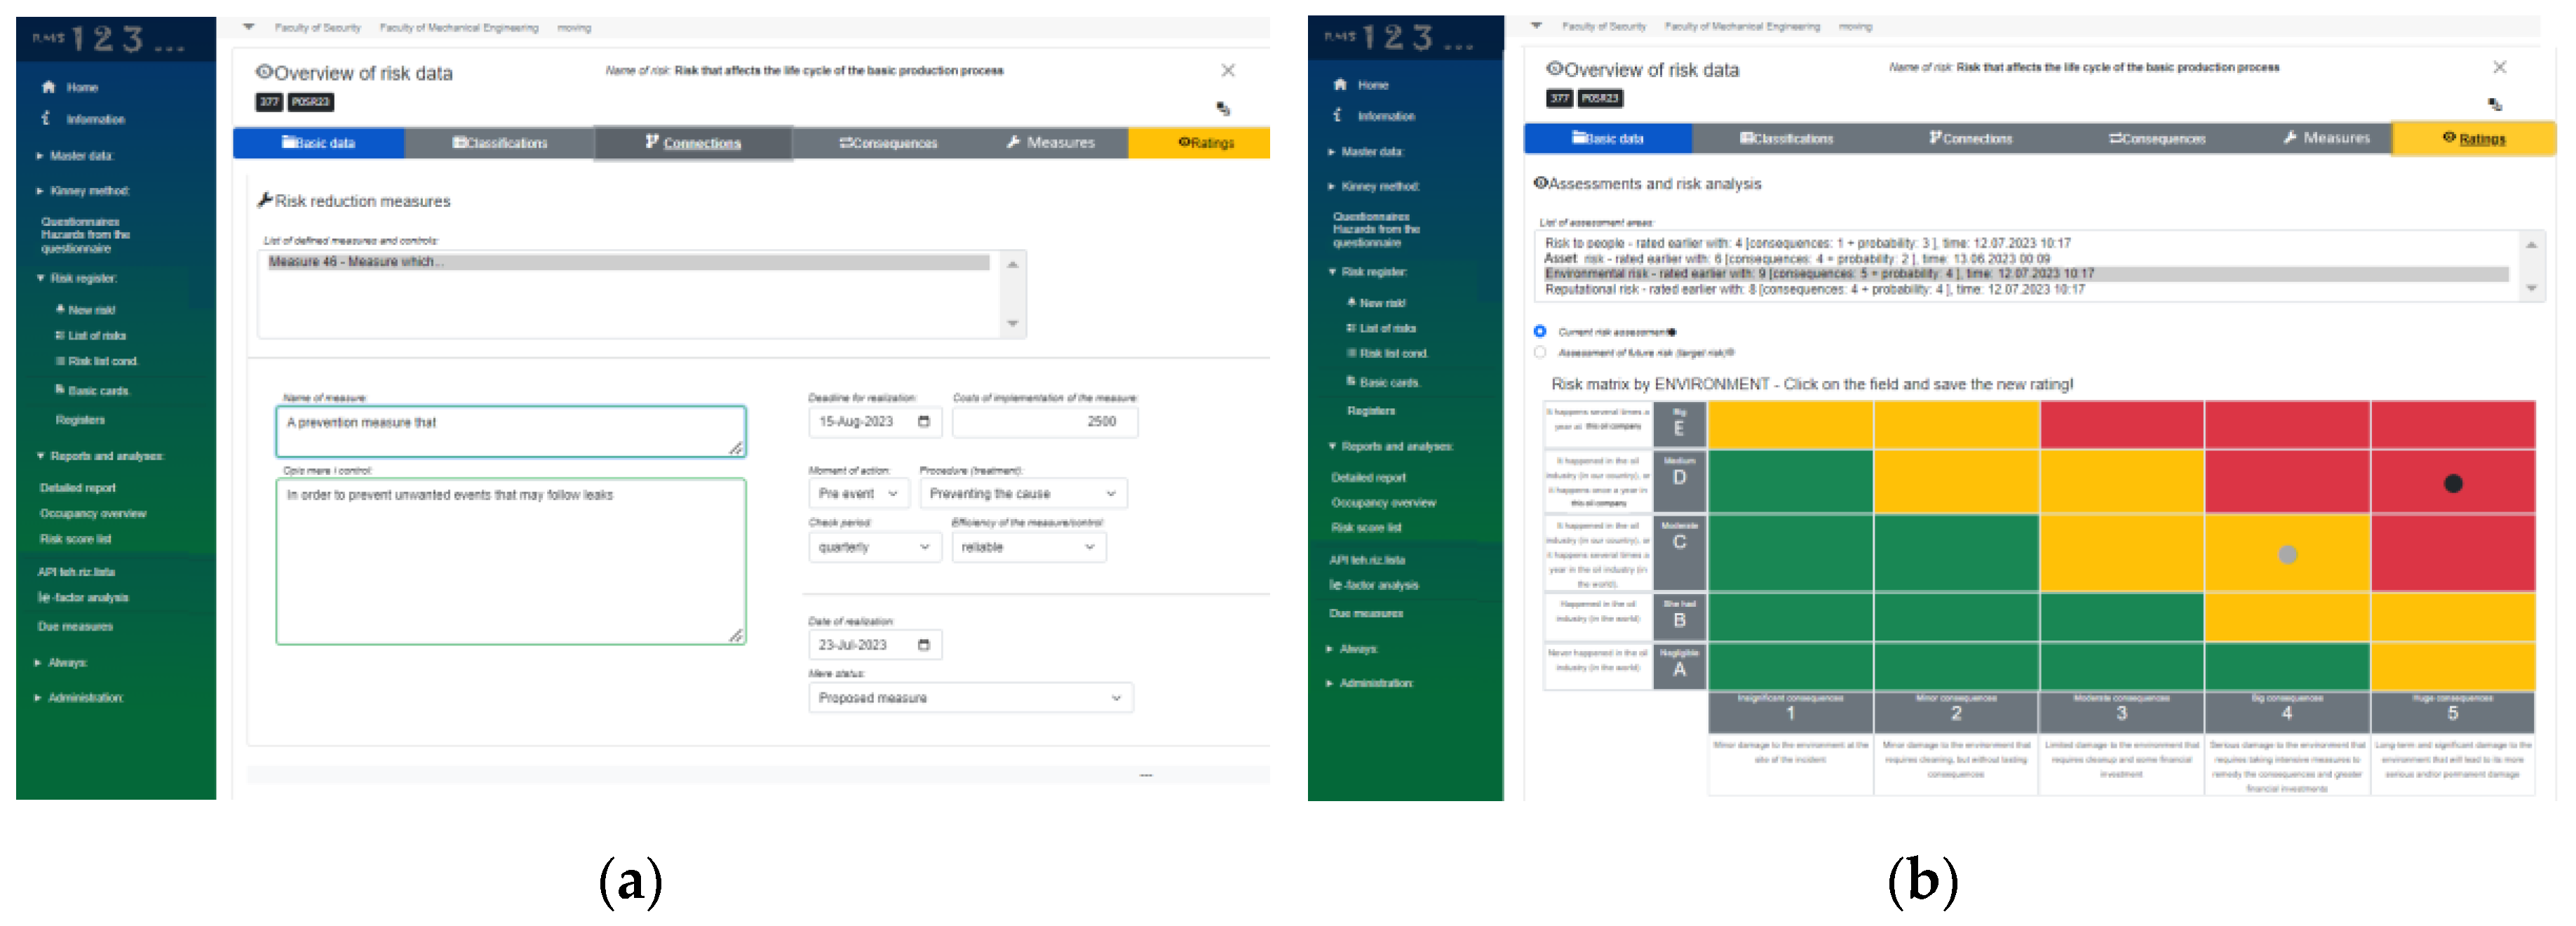
Task: Click the Measures wrench tab in left panel
Action: tap(1050, 142)
